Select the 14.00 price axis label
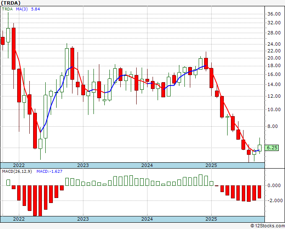Image resolution: width=285 pixels, height=229 pixels. click(x=274, y=85)
